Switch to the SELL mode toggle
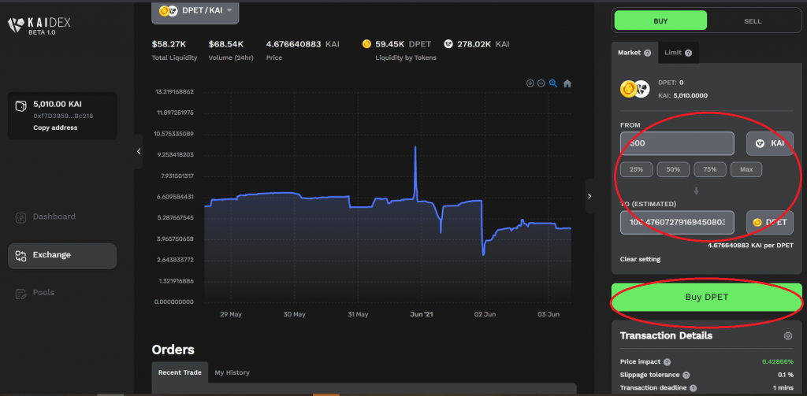 click(753, 21)
